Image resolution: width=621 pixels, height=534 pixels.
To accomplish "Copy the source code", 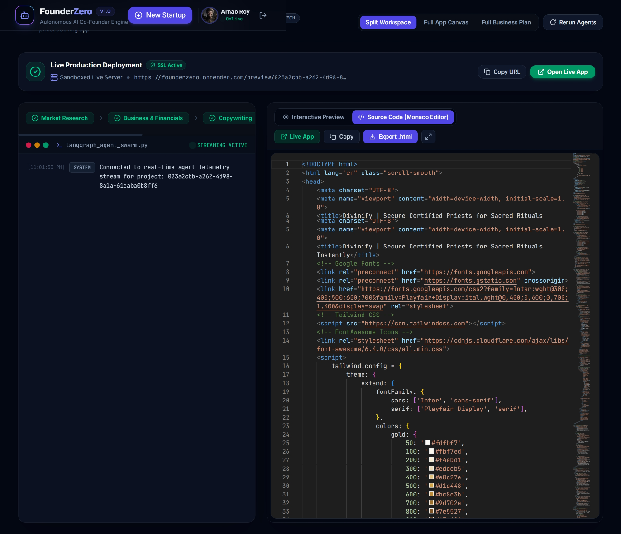I will pos(342,137).
